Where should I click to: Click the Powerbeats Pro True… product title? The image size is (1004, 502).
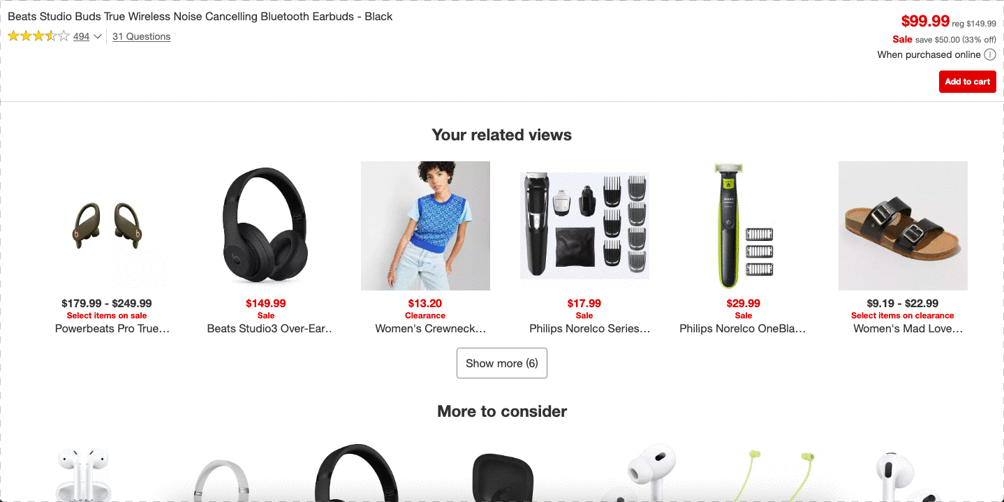(112, 328)
